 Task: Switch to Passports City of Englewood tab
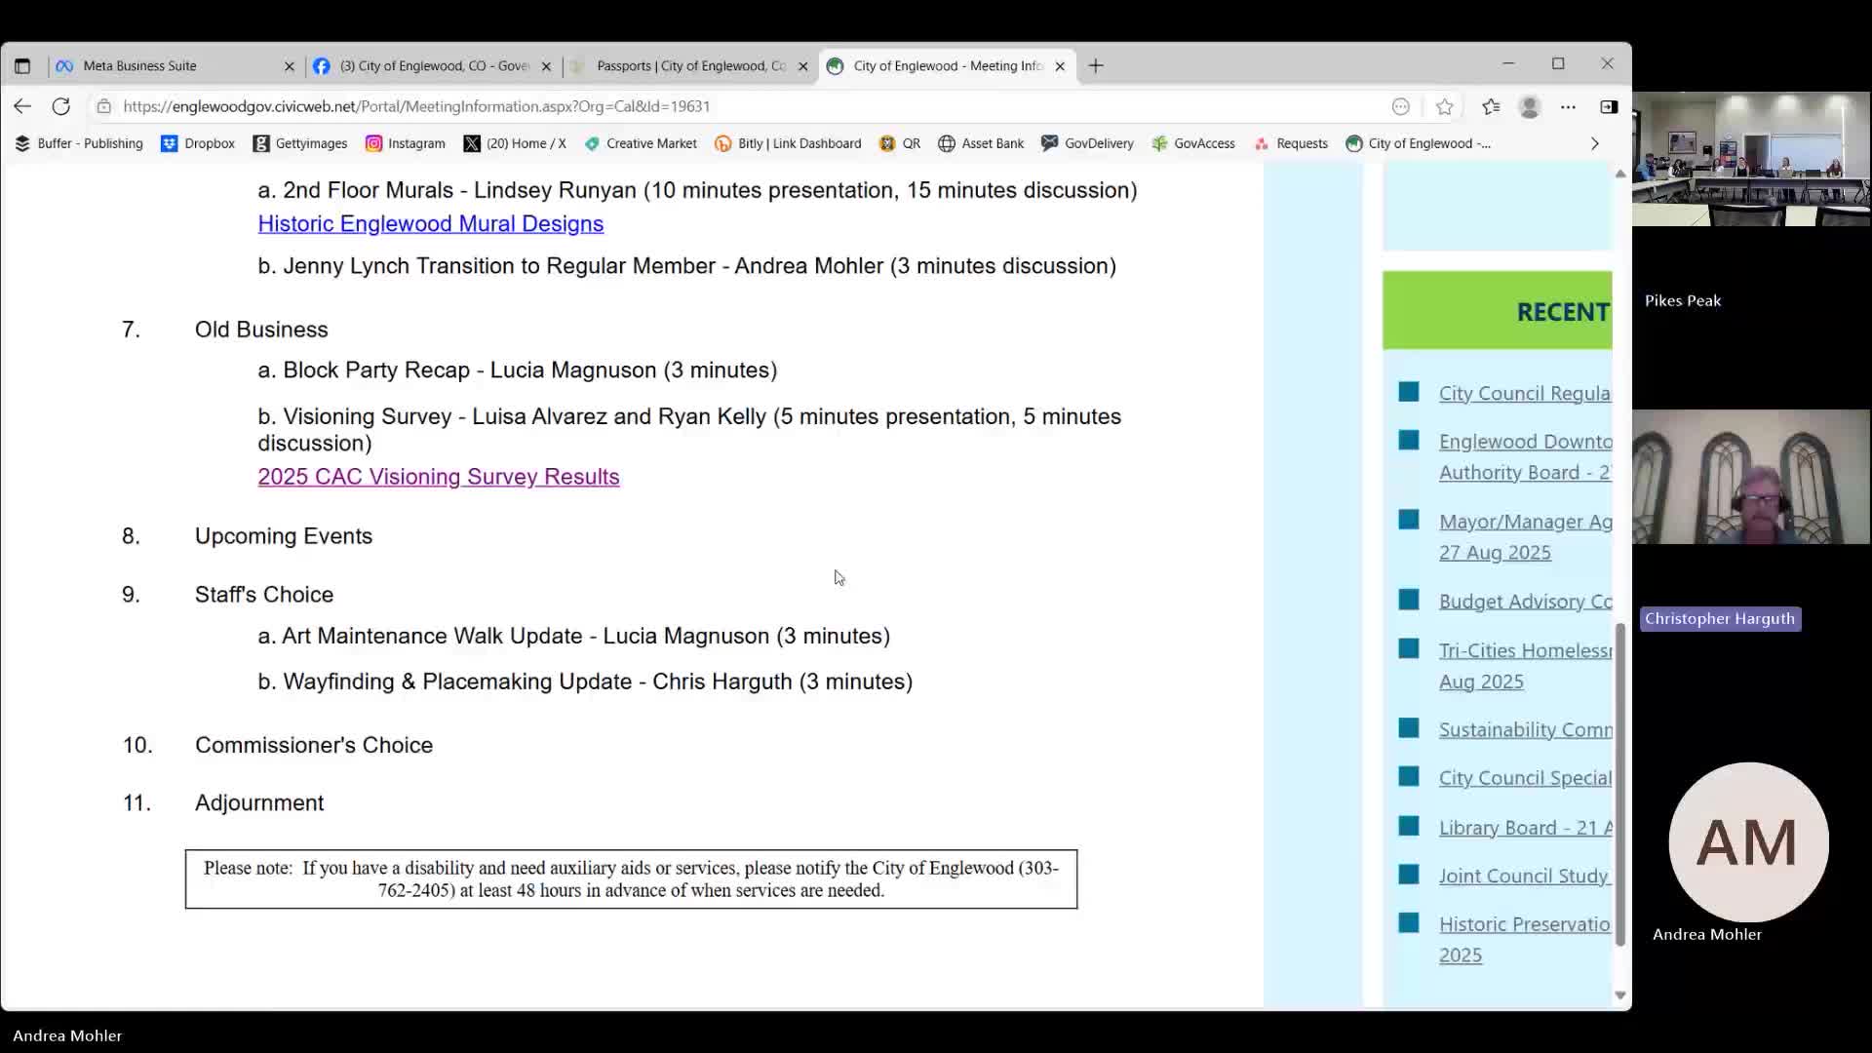click(689, 66)
